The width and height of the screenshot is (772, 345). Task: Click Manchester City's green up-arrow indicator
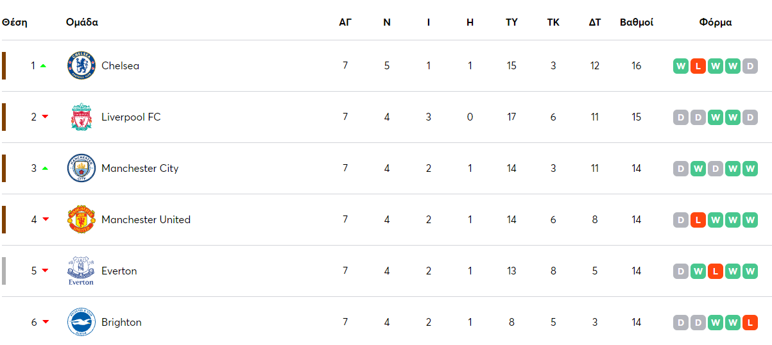pos(45,168)
